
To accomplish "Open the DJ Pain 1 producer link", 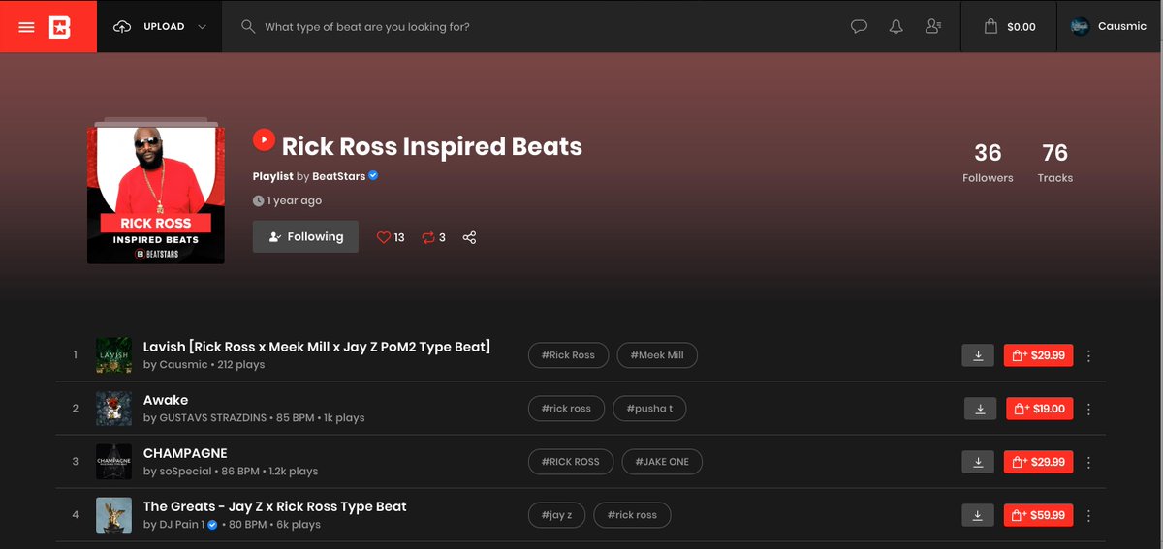I will [x=182, y=525].
